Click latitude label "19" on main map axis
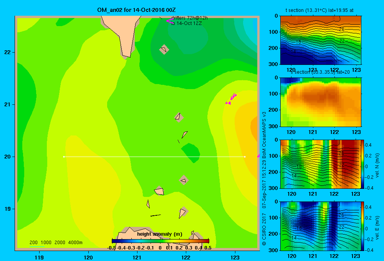Screen dimensions: 384x261 point(7,209)
